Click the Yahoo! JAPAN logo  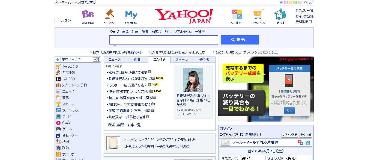(184, 16)
